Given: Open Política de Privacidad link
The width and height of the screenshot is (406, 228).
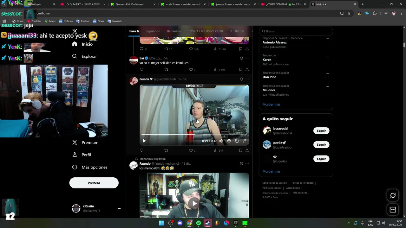Looking at the screenshot, I should point(303,183).
